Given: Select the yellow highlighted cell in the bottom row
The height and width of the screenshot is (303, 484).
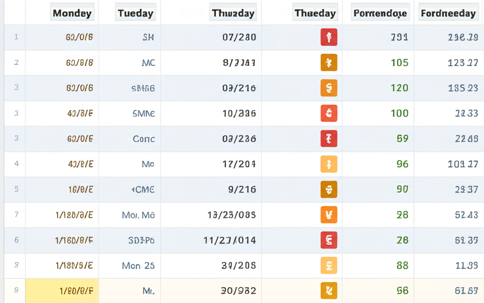Looking at the screenshot, I should 62,291.
